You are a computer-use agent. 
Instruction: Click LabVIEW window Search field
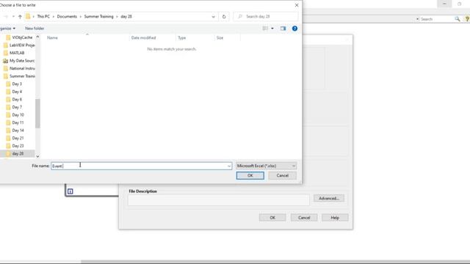(x=436, y=19)
